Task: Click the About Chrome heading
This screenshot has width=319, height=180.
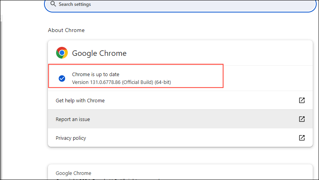Action: click(66, 30)
